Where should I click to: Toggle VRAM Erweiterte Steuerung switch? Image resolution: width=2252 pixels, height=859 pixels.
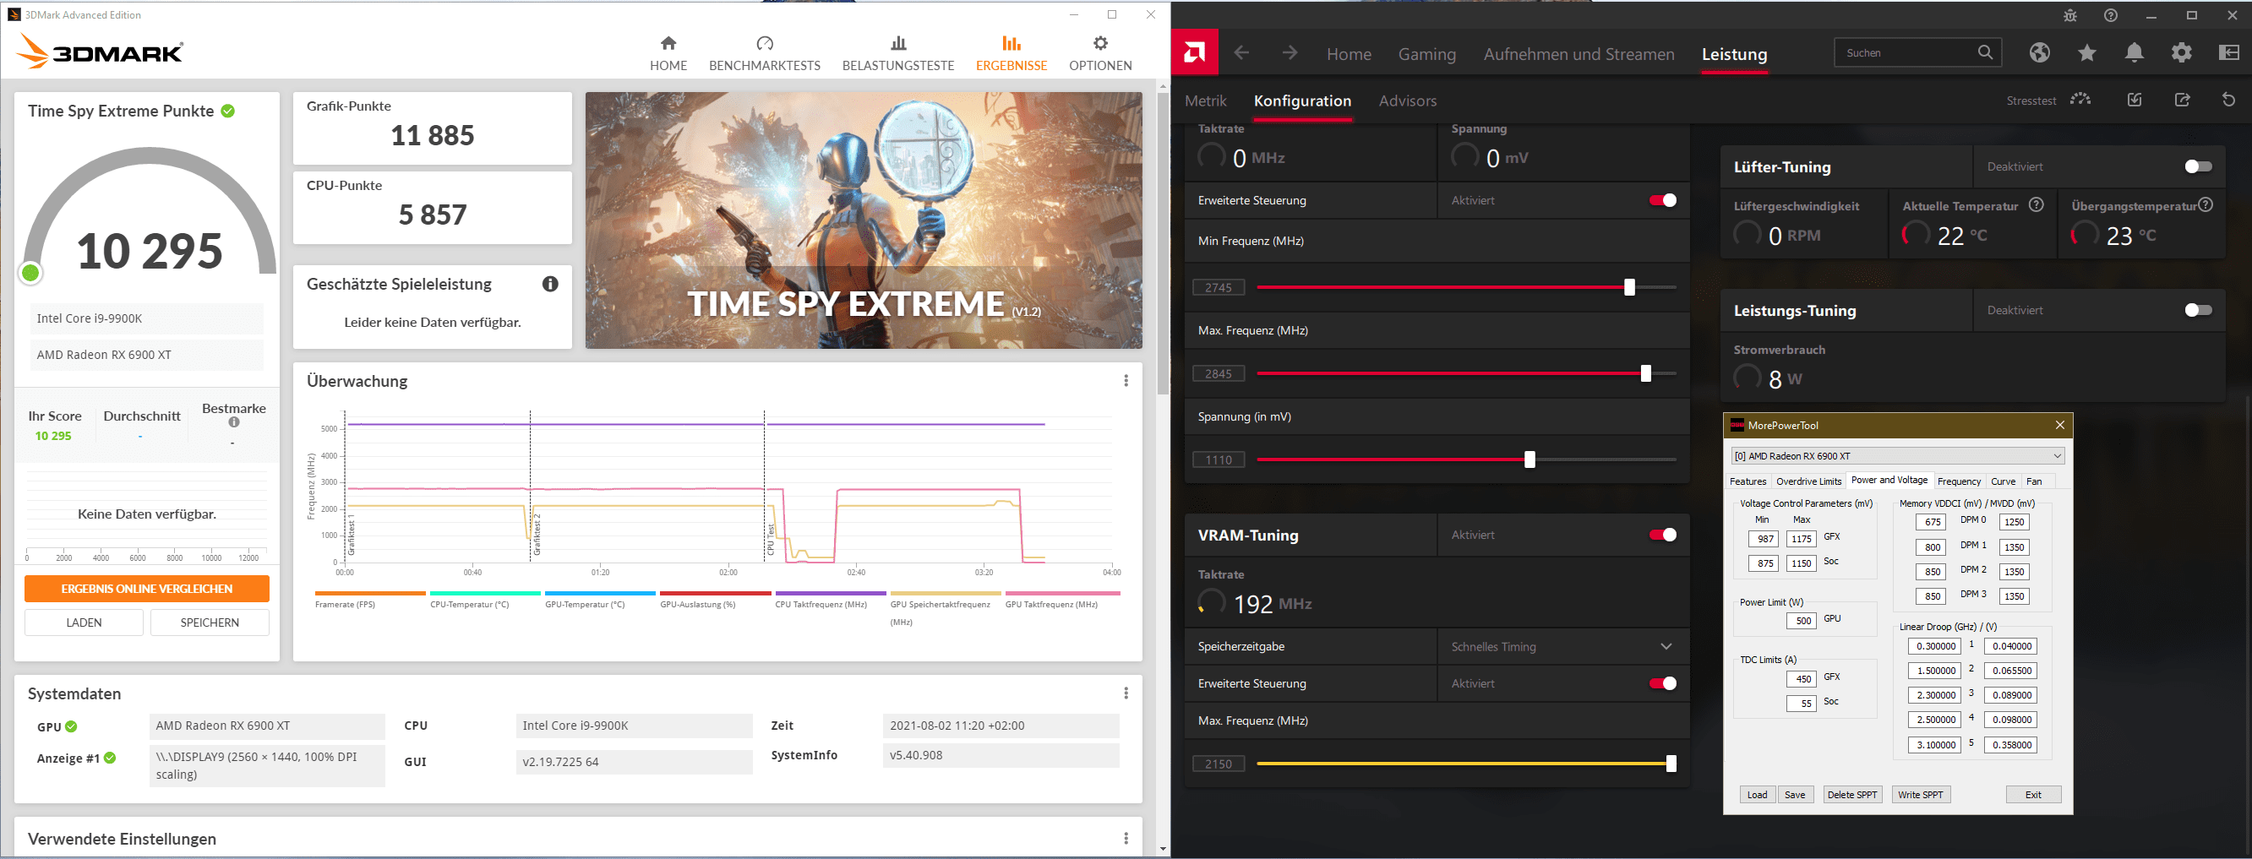point(1662,683)
